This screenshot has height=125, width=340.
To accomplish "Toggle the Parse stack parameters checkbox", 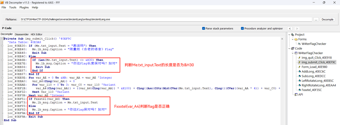I will pos(203,28).
